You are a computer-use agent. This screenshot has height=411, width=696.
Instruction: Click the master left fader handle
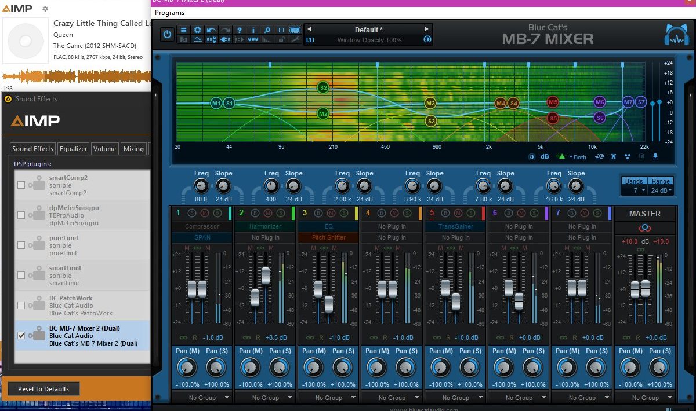coord(635,289)
